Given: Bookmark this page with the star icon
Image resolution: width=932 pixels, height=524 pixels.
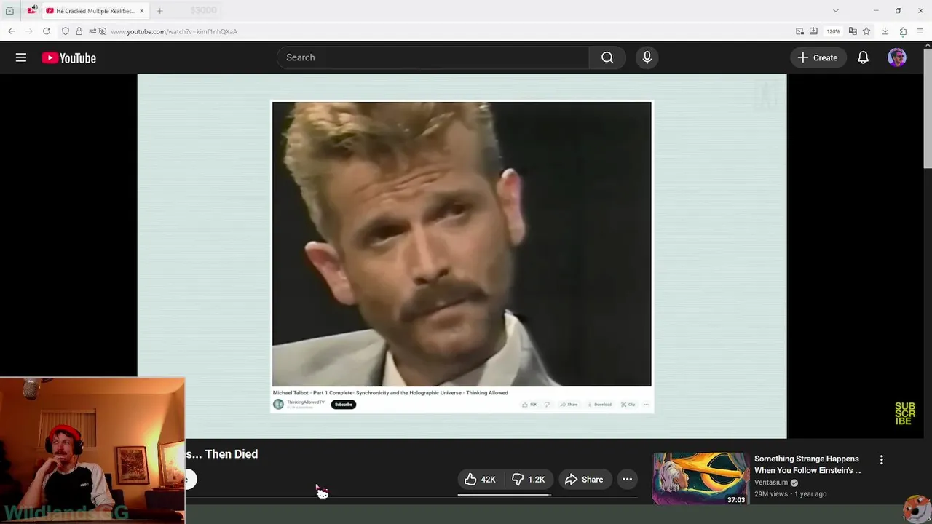Looking at the screenshot, I should [x=866, y=31].
